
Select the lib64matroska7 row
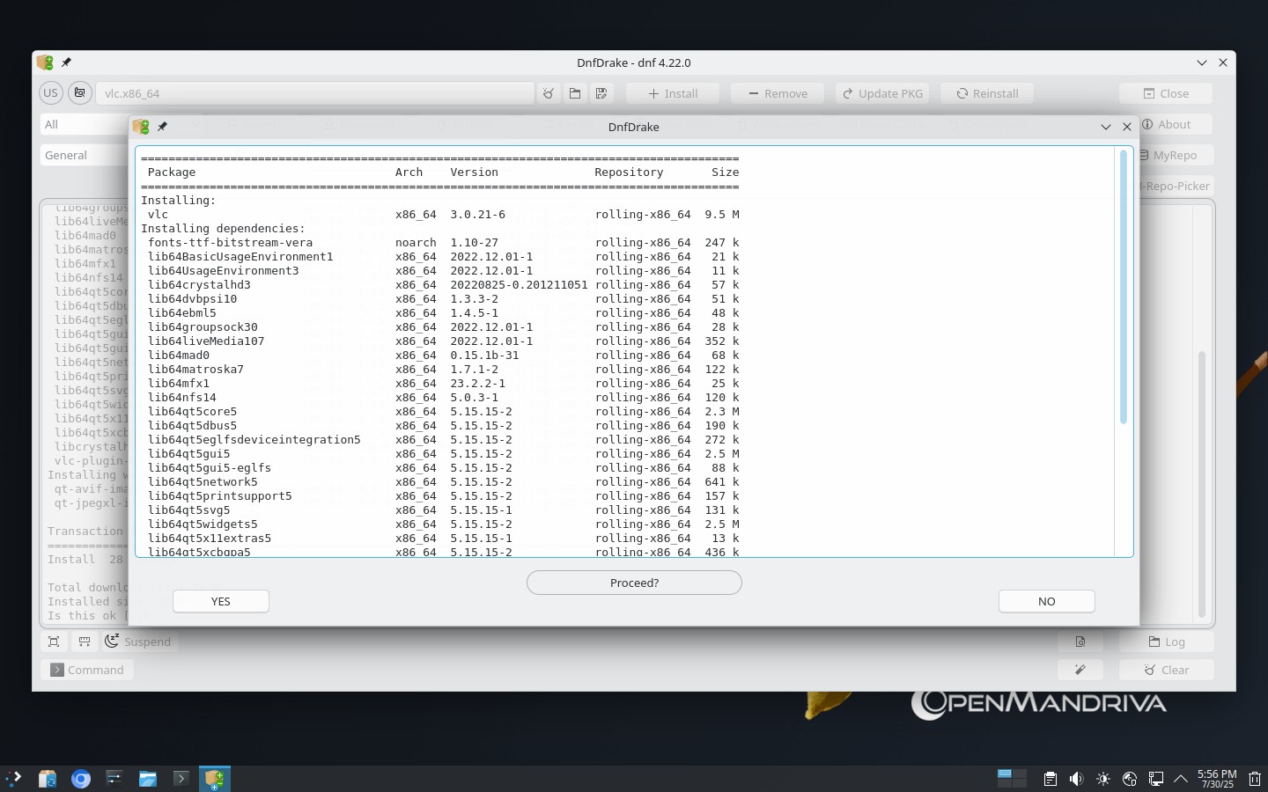440,370
